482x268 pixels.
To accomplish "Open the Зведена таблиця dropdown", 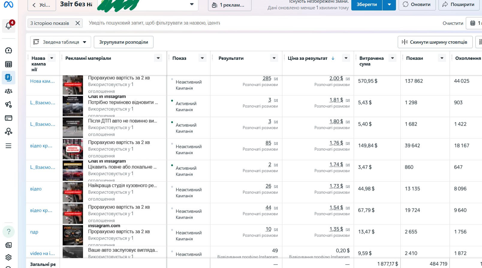I will coord(60,42).
